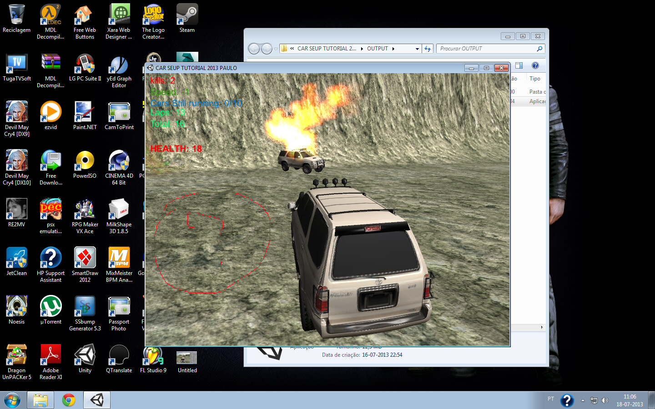The height and width of the screenshot is (409, 655).
Task: Click the Tipo column header
Action: point(535,79)
